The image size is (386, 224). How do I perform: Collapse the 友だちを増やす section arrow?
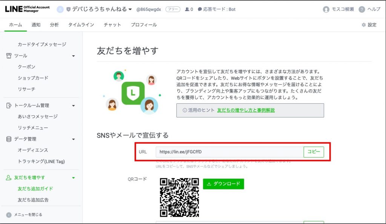[74, 178]
